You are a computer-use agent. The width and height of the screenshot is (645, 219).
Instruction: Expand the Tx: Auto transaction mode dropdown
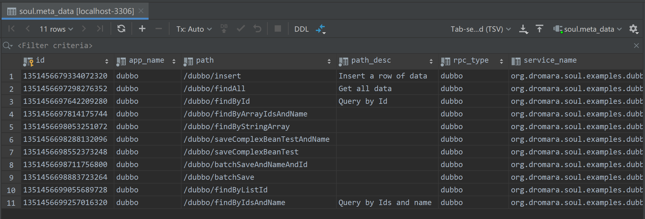click(x=194, y=29)
